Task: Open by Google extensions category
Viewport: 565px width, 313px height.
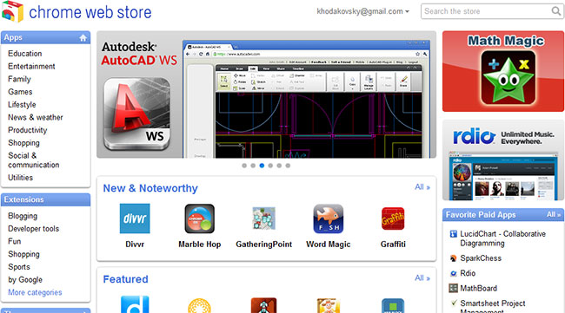Action: [x=25, y=279]
